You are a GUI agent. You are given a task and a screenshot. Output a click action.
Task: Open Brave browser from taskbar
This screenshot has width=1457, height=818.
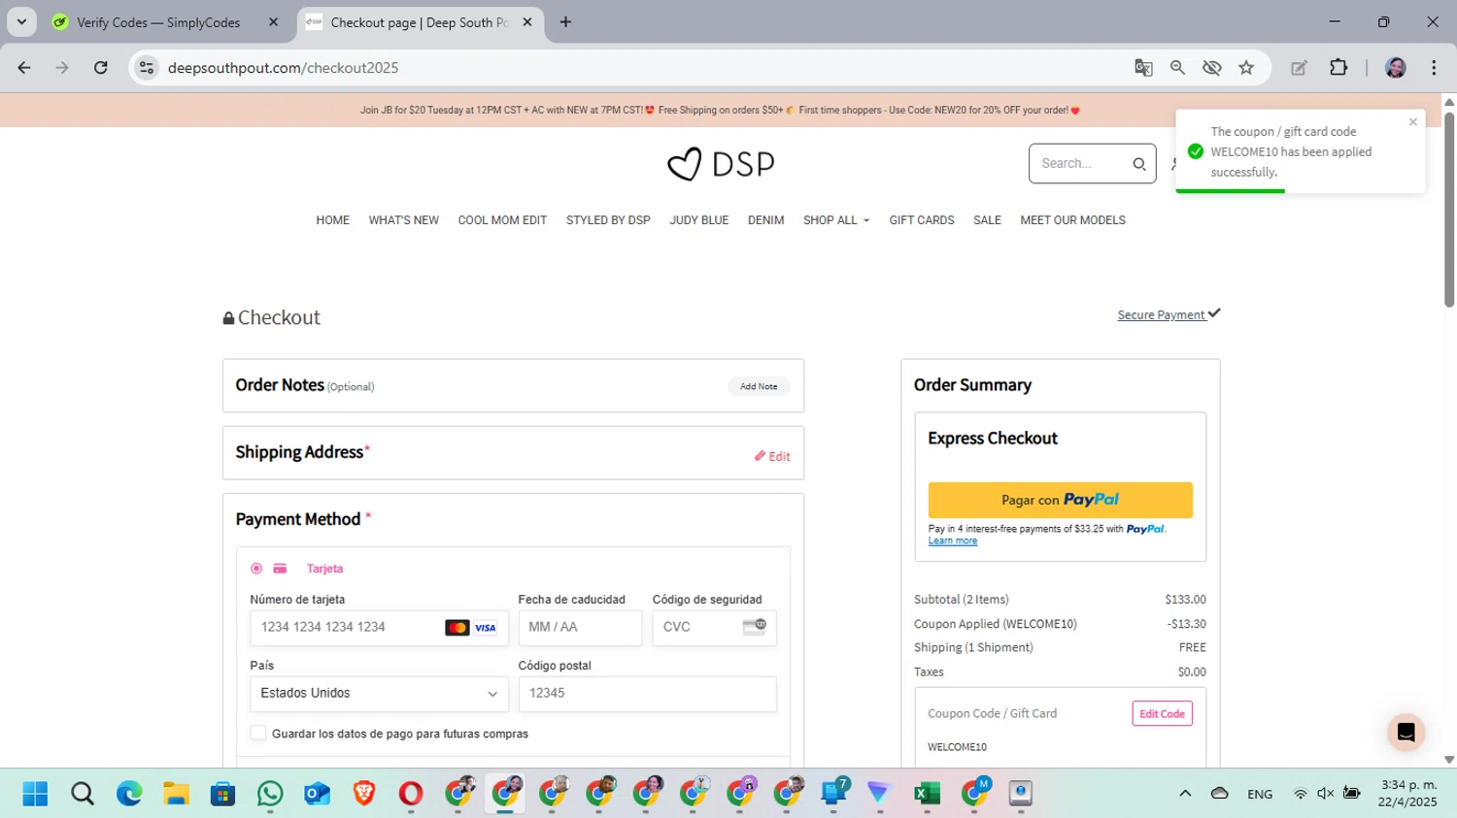(364, 794)
